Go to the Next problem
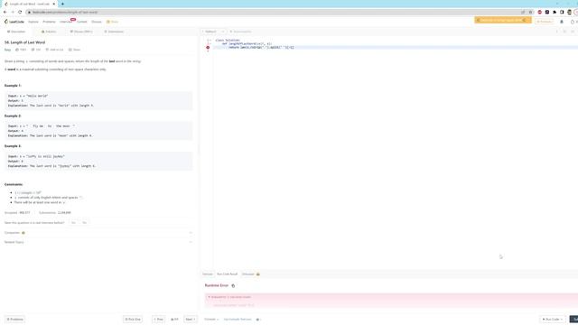 [x=190, y=319]
